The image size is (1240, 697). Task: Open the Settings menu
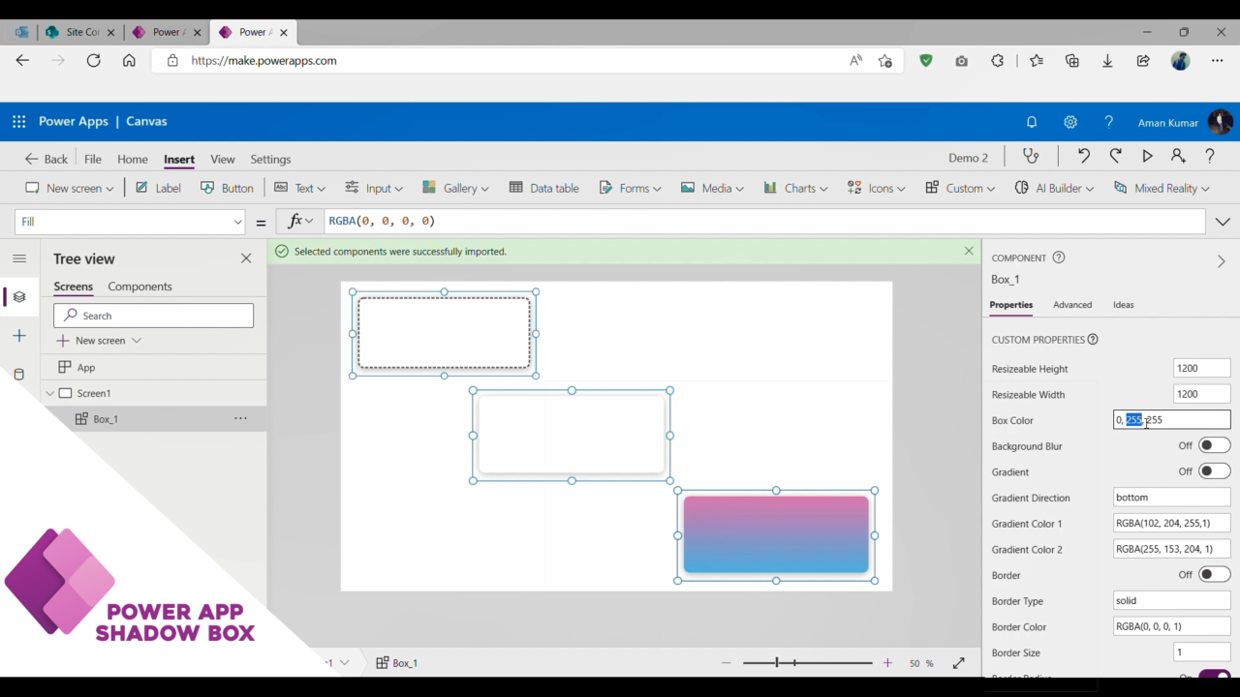pos(270,159)
